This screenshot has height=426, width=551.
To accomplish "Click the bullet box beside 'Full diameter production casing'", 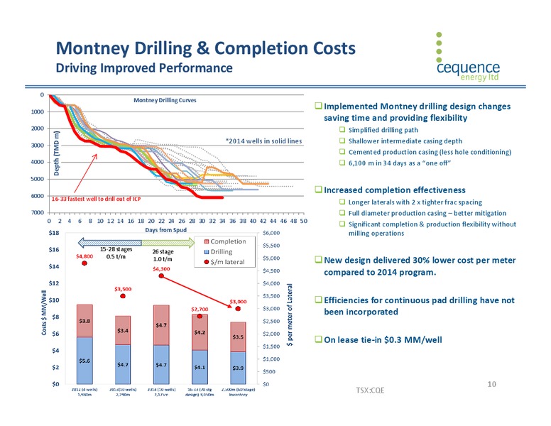I will (342, 213).
